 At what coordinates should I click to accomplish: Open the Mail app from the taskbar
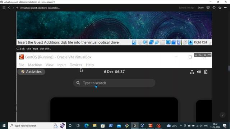[x=119, y=126]
